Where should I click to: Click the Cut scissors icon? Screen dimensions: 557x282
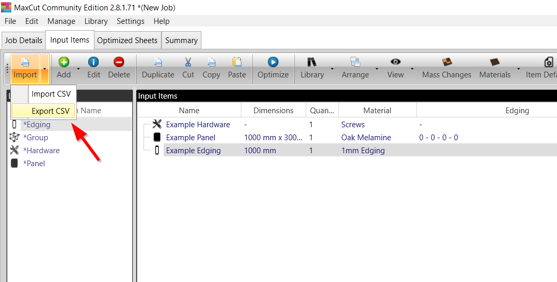coord(188,62)
